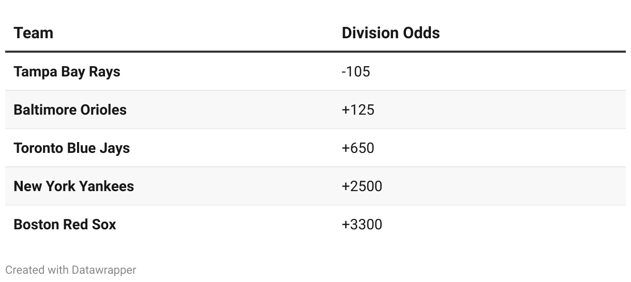The image size is (631, 282).
Task: Click the word Jays in third row
Action: click(x=115, y=148)
